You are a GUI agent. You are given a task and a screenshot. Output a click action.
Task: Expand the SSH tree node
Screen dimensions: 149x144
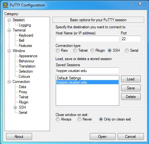15,107
